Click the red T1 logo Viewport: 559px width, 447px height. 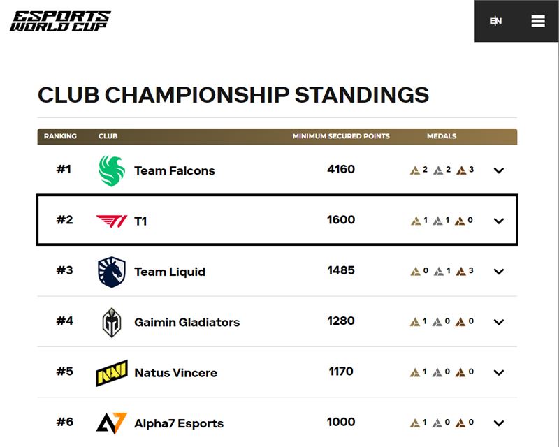112,221
